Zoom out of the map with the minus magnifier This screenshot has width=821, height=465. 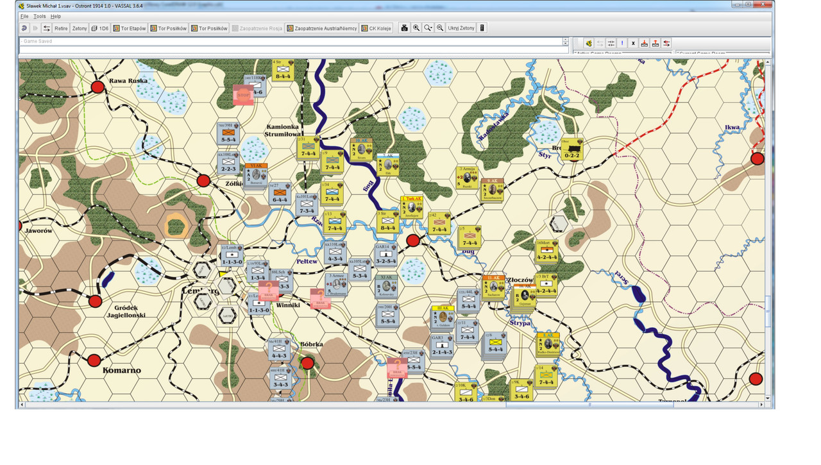point(440,28)
